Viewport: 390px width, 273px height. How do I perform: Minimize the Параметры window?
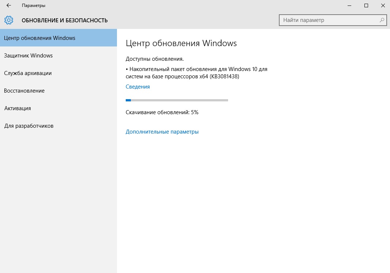[349, 5]
